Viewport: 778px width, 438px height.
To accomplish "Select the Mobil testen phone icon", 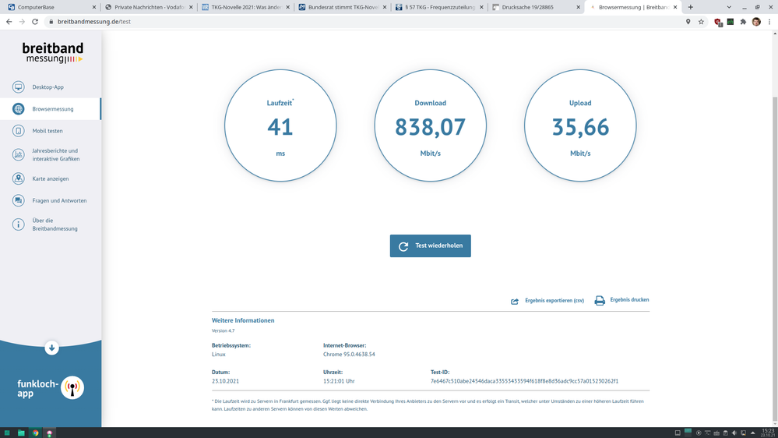I will click(19, 131).
